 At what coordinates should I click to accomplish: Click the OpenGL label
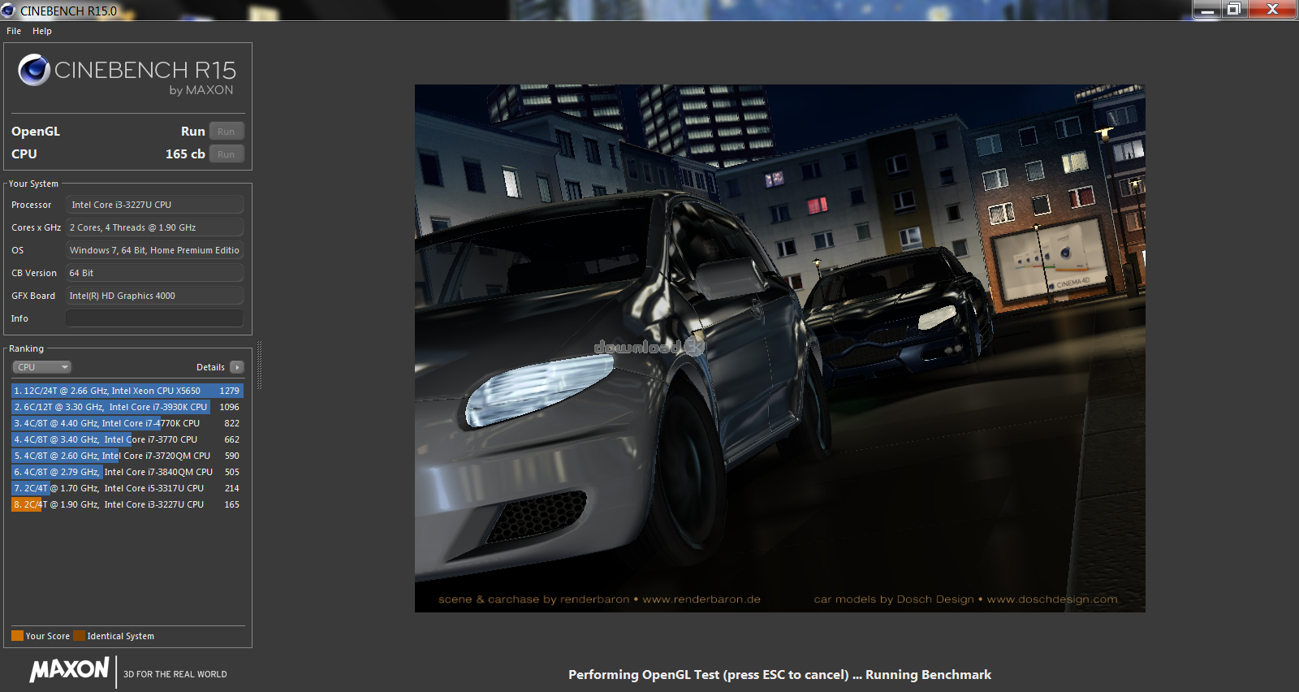point(36,132)
